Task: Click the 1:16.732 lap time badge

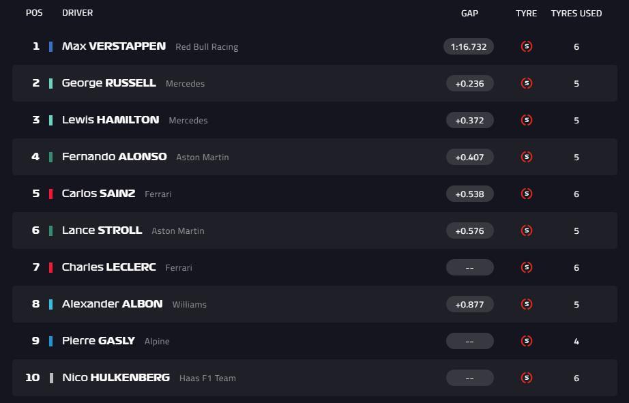Action: coord(469,46)
